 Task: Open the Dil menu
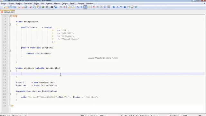point(42,4)
